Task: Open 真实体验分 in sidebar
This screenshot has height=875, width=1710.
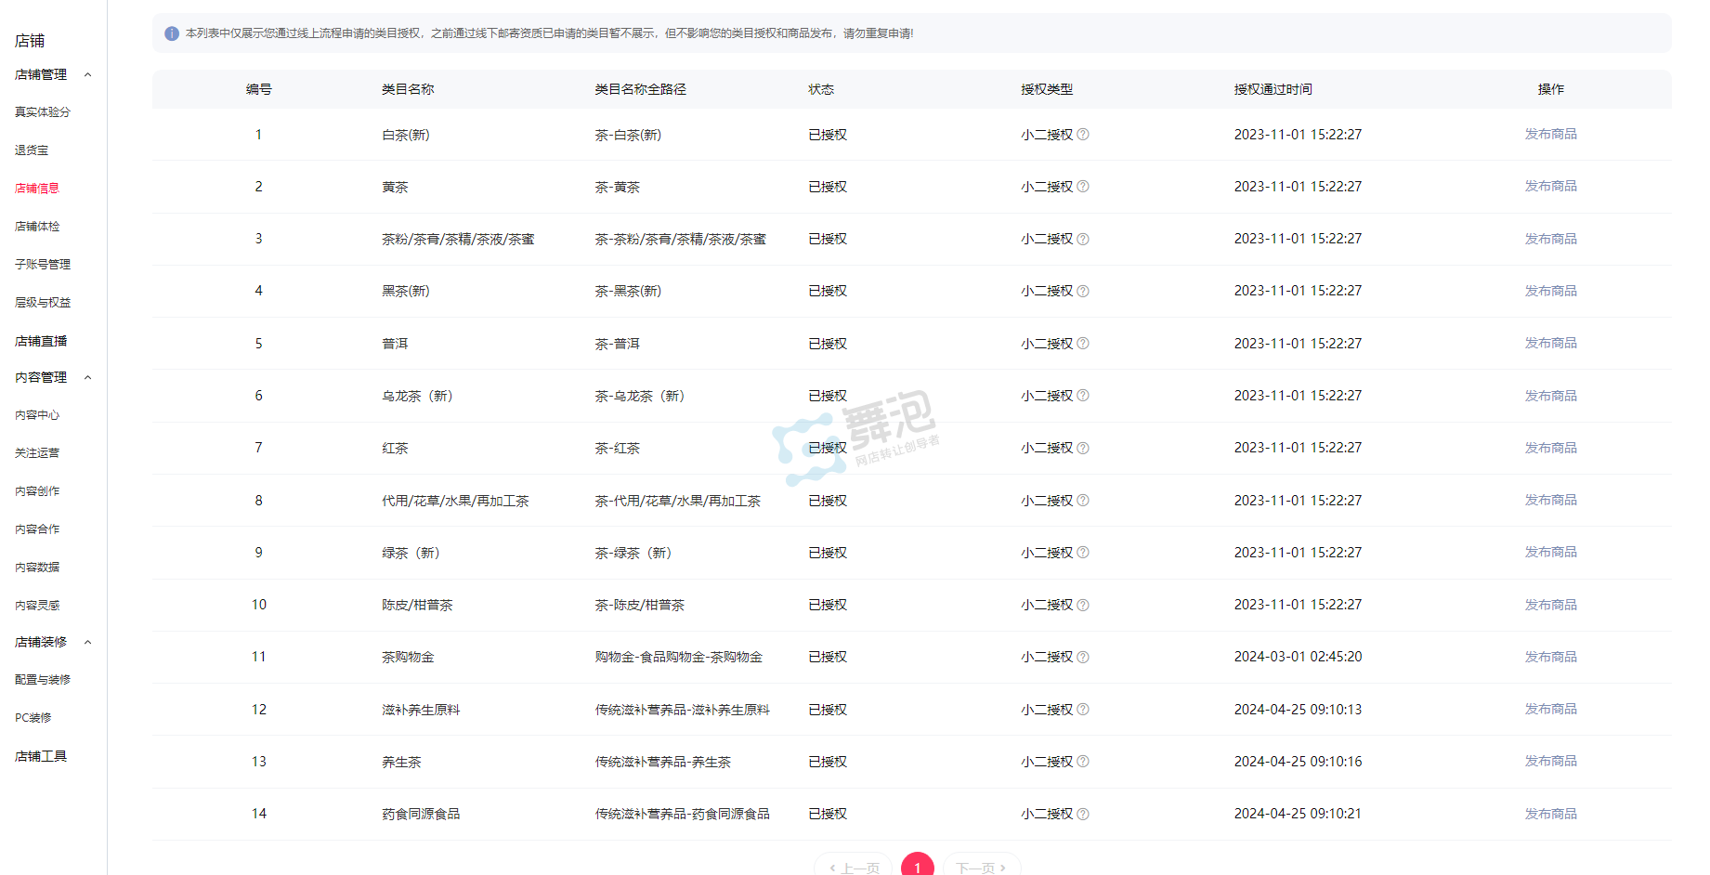Action: tap(43, 111)
